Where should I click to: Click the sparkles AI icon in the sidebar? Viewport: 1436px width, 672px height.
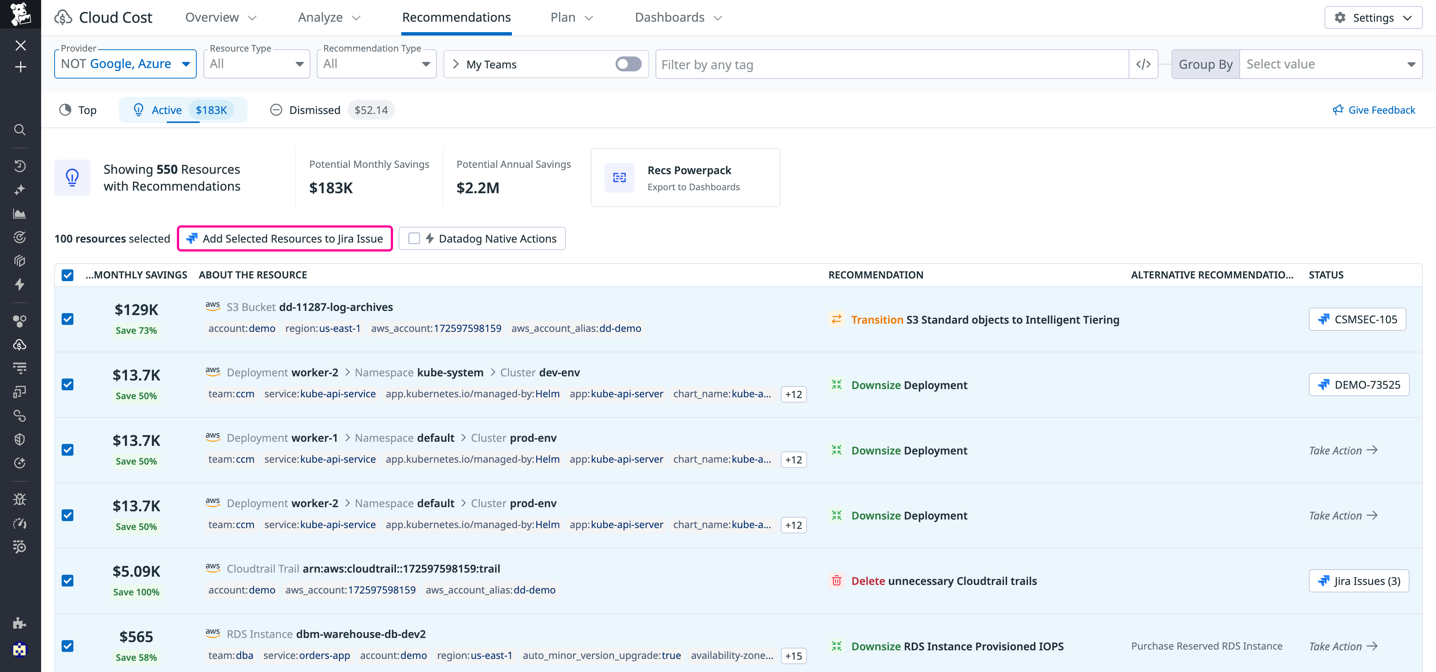click(x=20, y=190)
